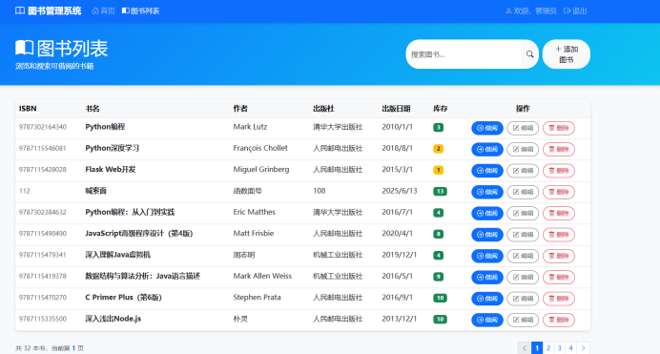Borrow Python深度学习 book

(x=487, y=149)
